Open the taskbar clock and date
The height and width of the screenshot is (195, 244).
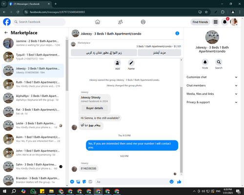click(x=228, y=191)
